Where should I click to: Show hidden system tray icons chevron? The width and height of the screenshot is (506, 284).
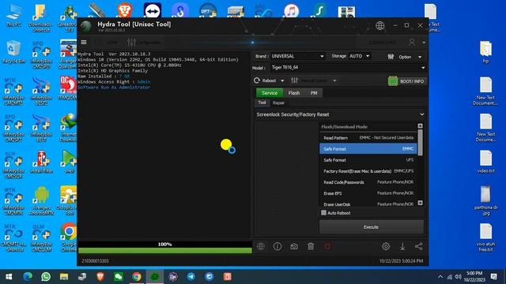(x=440, y=277)
